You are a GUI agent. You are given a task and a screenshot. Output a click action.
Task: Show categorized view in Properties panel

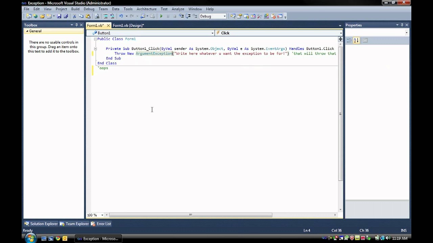349,40
